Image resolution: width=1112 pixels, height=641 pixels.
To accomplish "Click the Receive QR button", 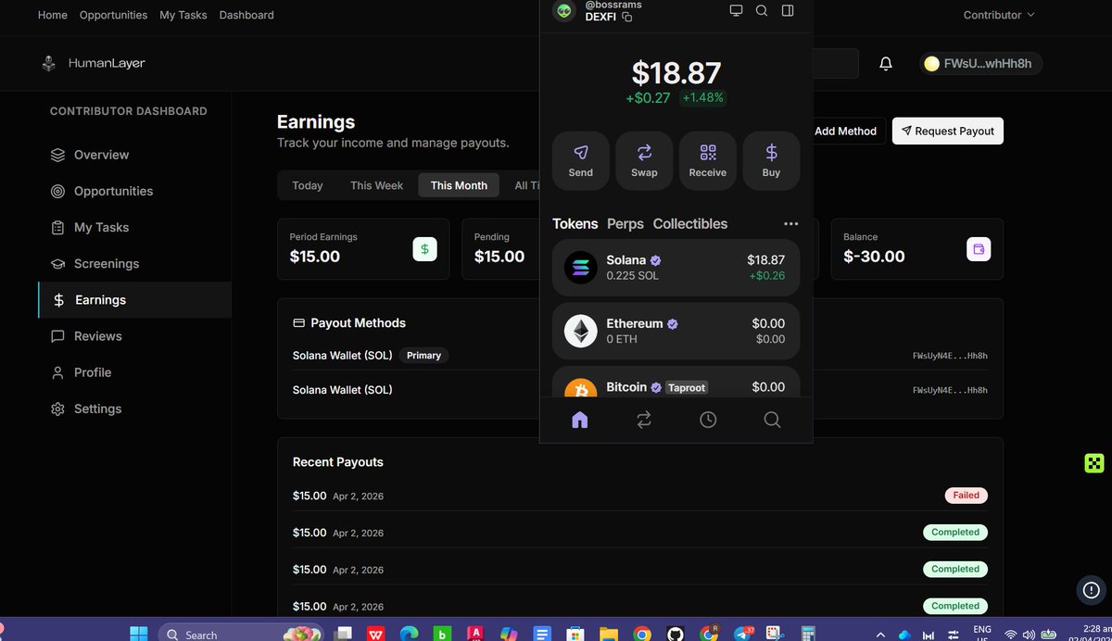I will point(708,160).
